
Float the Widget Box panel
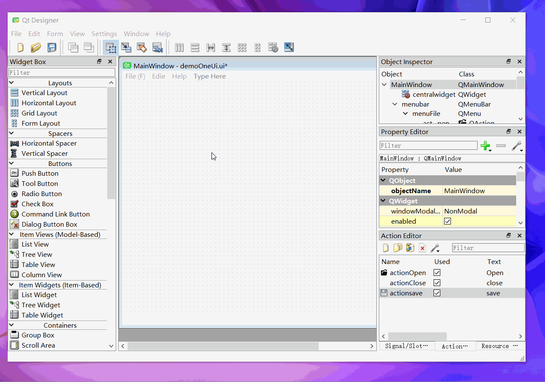pos(99,62)
